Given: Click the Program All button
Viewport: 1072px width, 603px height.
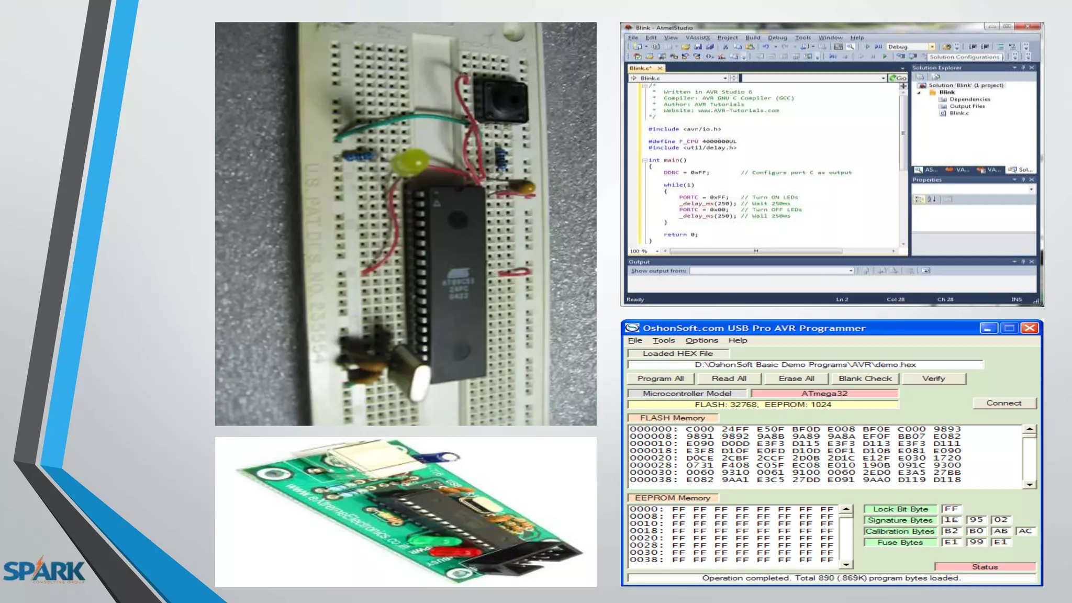Looking at the screenshot, I should click(x=661, y=378).
